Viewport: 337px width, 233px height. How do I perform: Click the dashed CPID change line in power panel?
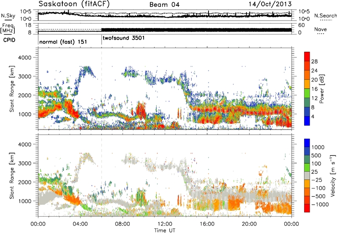coord(102,89)
